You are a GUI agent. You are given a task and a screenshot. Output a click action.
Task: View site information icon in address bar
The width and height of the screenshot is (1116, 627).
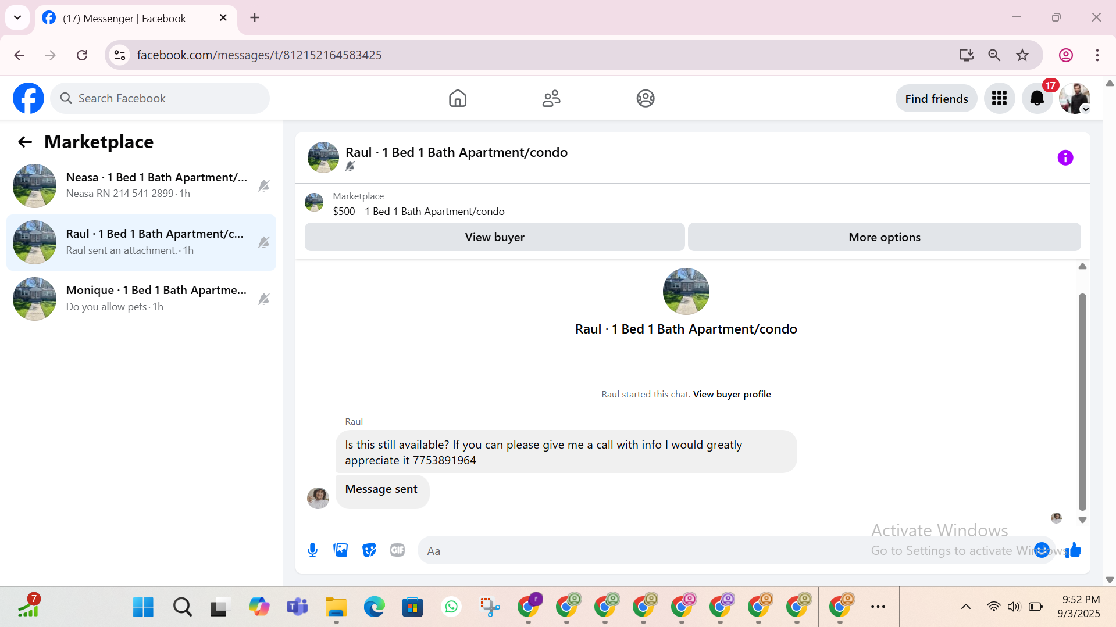120,55
